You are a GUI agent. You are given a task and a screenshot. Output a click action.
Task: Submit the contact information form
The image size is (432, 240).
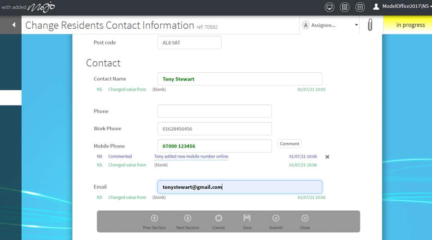pyautogui.click(x=276, y=221)
